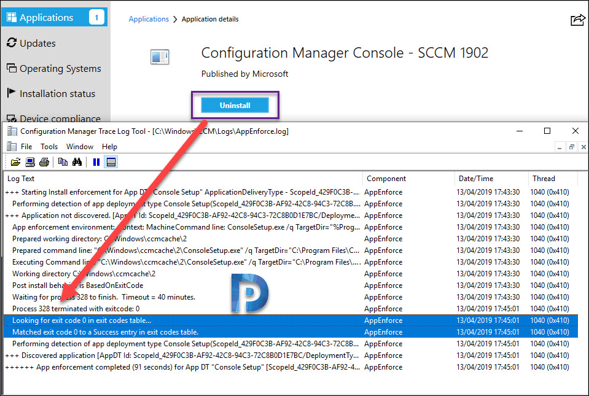
Task: Click 'Published by Microsoft' text
Action: point(244,74)
